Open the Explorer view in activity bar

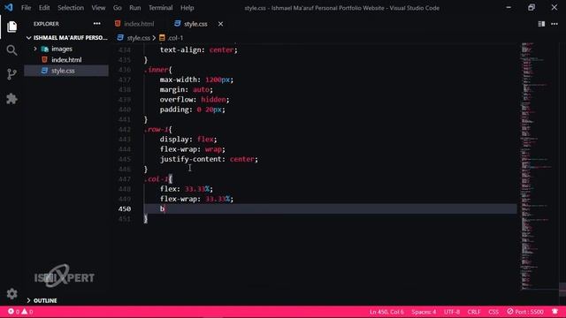[11, 26]
